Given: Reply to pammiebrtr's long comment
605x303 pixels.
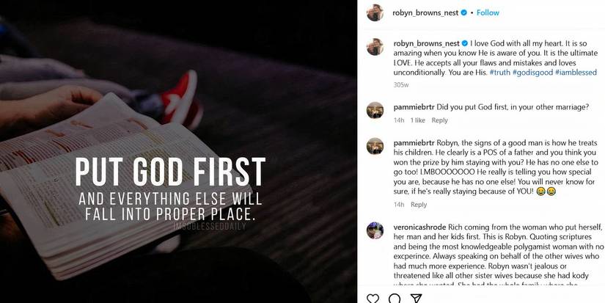Looking at the screenshot, I should click(419, 205).
